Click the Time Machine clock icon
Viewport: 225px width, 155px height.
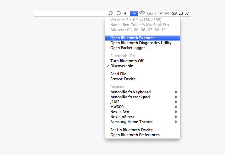pos(118,13)
